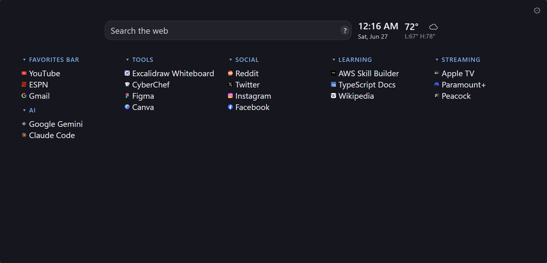Open the CyberChef link
The width and height of the screenshot is (547, 263).
[x=151, y=85]
